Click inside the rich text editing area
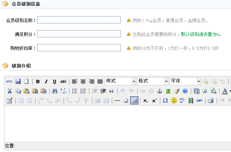Screen dimensions: 231x152 tap(118, 124)
